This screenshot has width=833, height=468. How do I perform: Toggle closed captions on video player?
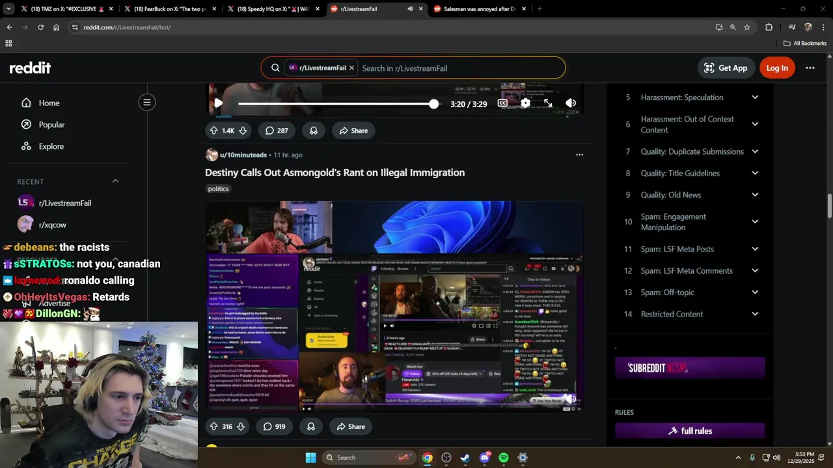point(502,103)
